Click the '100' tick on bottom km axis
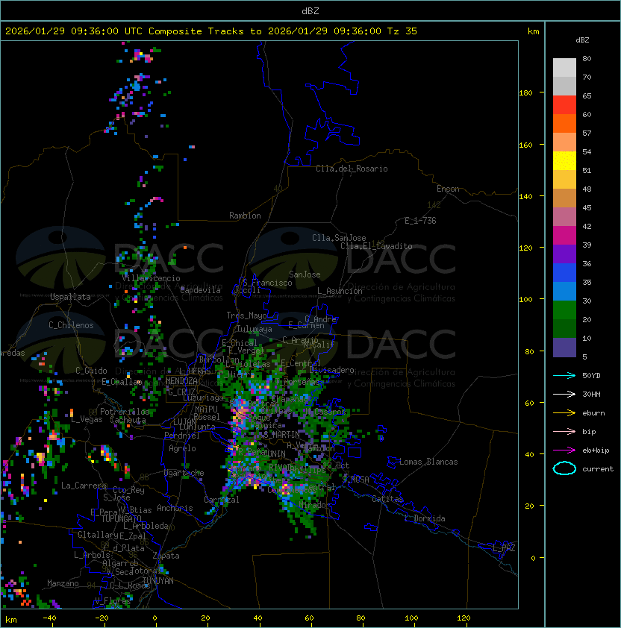The width and height of the screenshot is (621, 628). pos(412,618)
